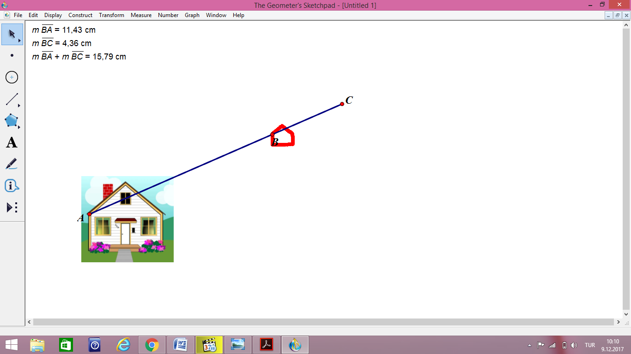Select the Information tool
Screen dimensions: 631x354
click(11, 186)
